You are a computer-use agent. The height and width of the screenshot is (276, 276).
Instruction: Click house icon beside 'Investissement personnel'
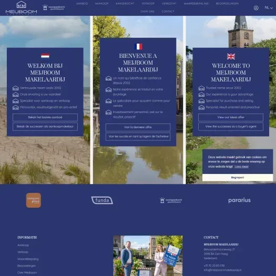(x=108, y=113)
